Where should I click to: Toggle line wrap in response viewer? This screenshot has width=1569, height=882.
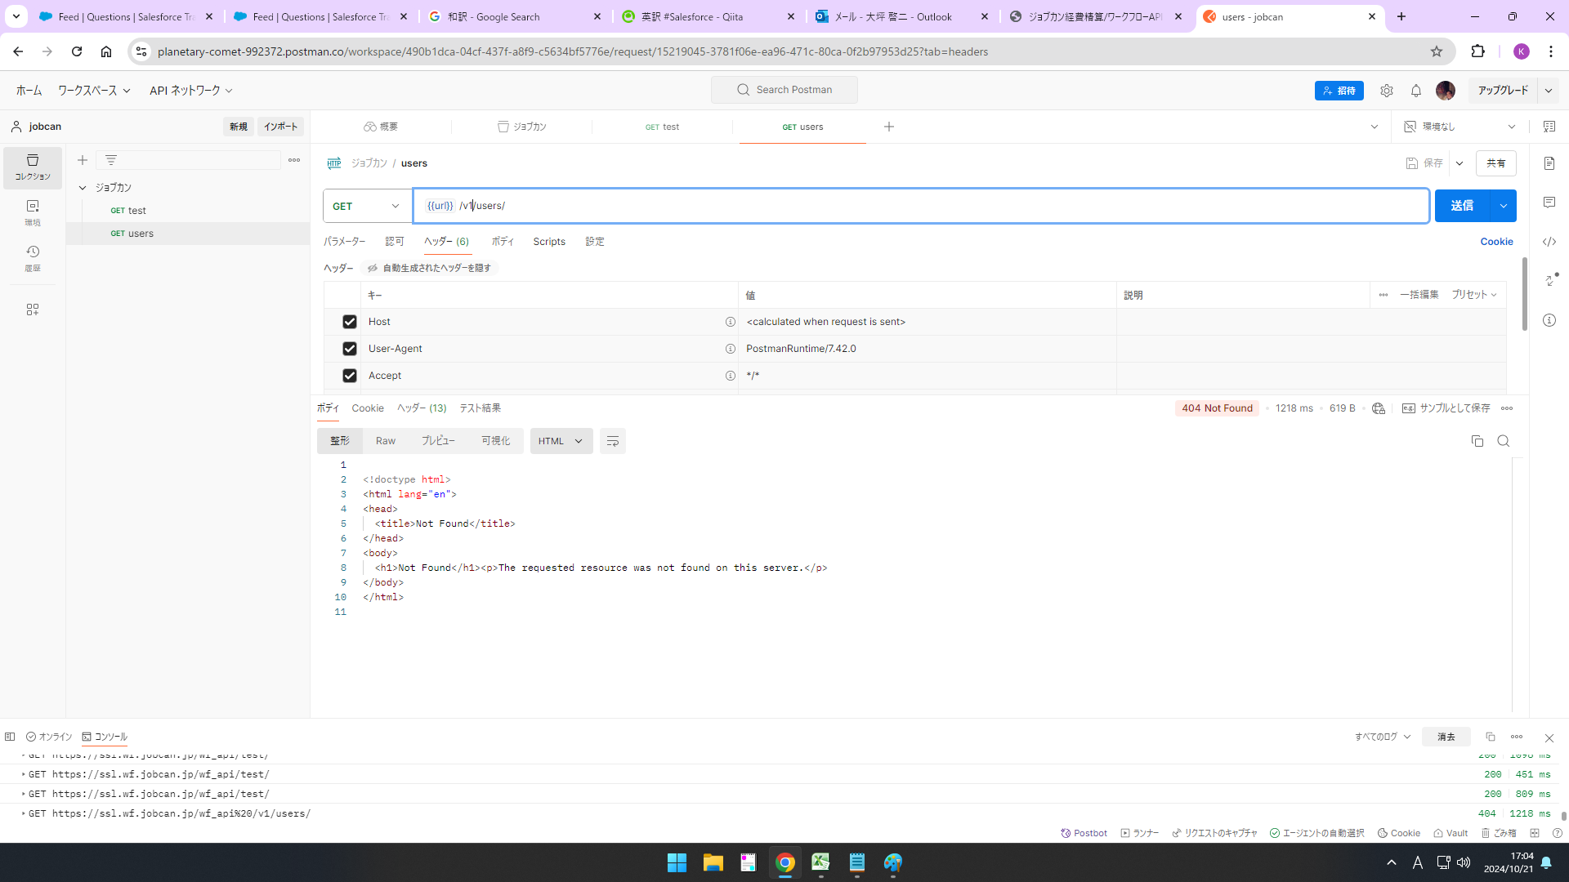612,441
